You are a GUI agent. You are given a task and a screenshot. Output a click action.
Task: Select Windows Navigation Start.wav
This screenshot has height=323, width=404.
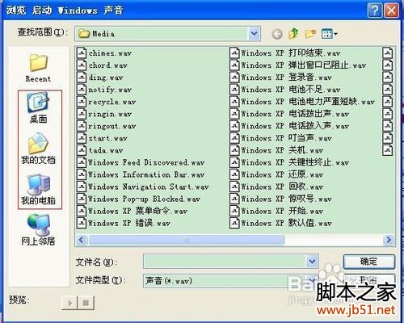click(143, 187)
